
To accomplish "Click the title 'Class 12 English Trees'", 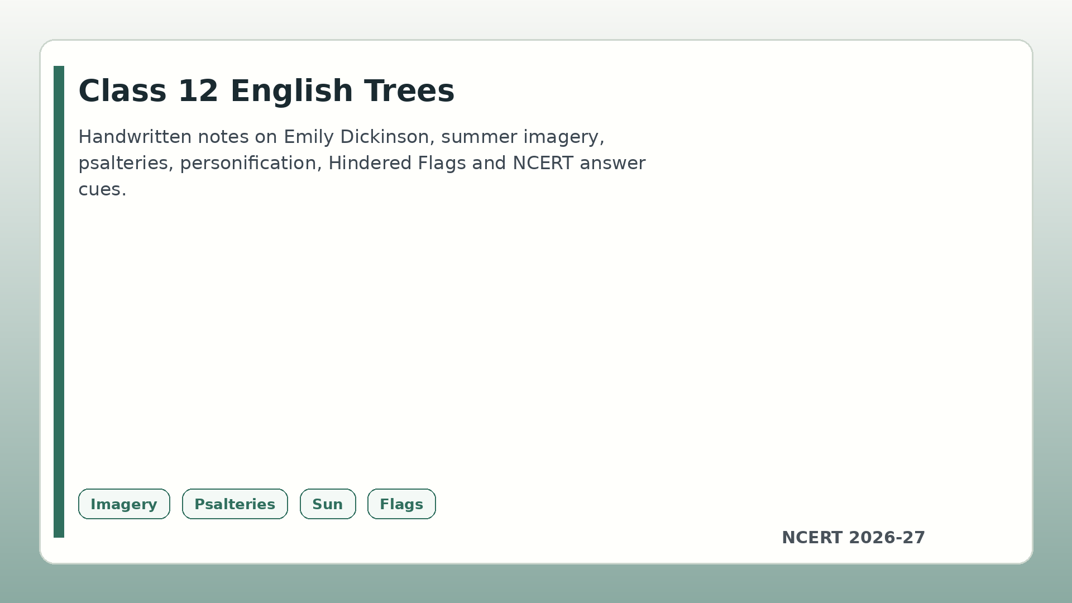I will (x=266, y=91).
